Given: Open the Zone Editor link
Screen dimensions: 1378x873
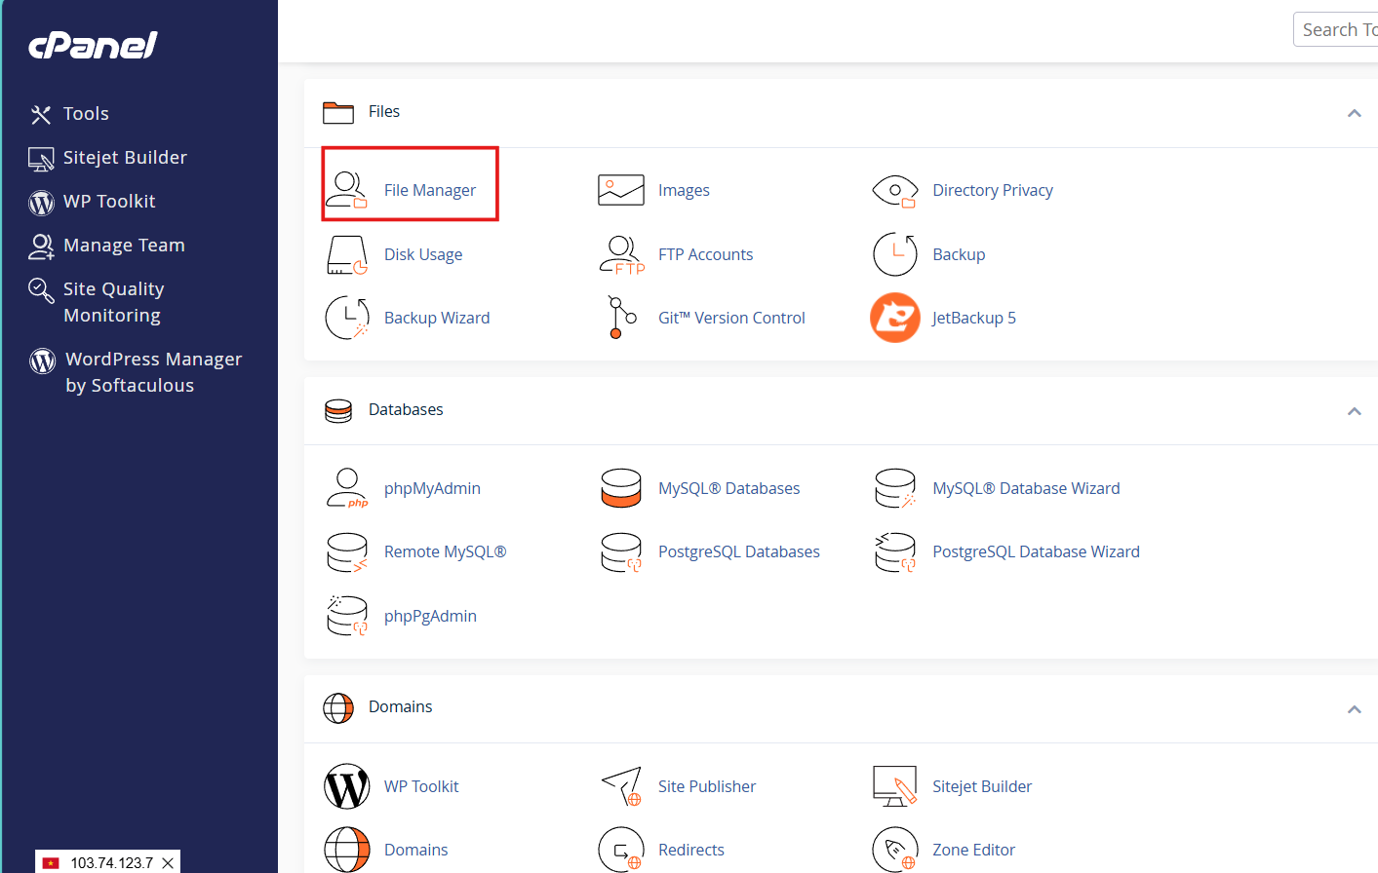Looking at the screenshot, I should pyautogui.click(x=973, y=850).
